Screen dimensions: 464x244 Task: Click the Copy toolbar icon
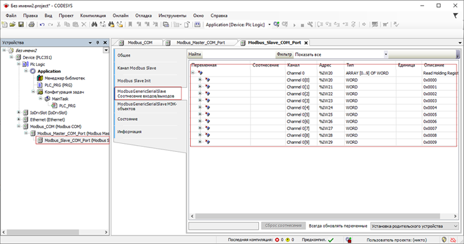[67, 24]
